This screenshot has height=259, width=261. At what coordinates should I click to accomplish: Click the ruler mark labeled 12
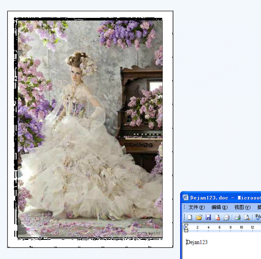(252, 227)
